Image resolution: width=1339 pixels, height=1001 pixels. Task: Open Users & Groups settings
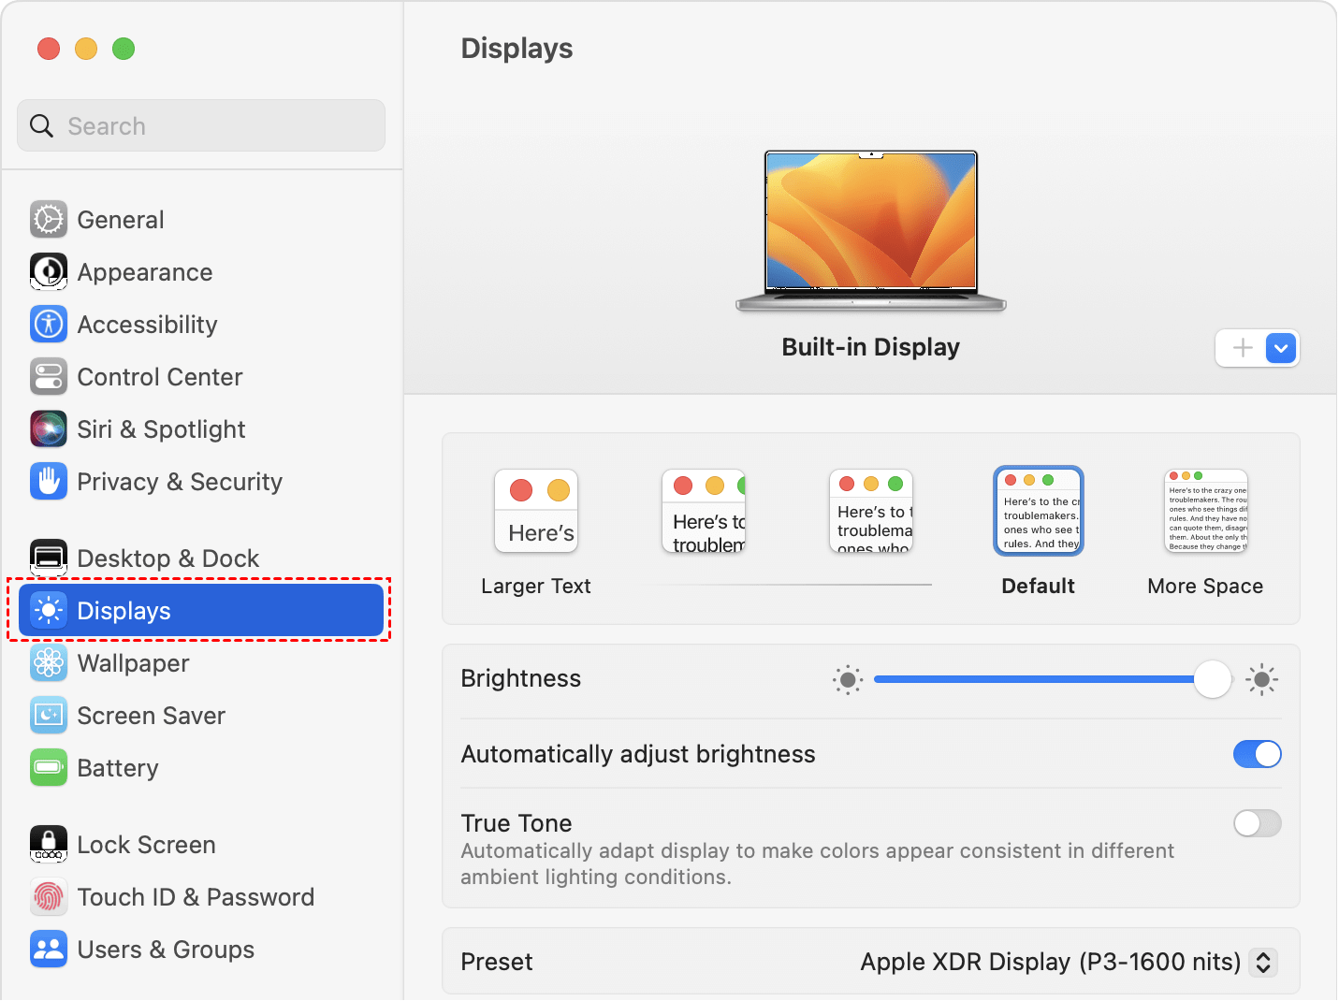[x=166, y=950]
